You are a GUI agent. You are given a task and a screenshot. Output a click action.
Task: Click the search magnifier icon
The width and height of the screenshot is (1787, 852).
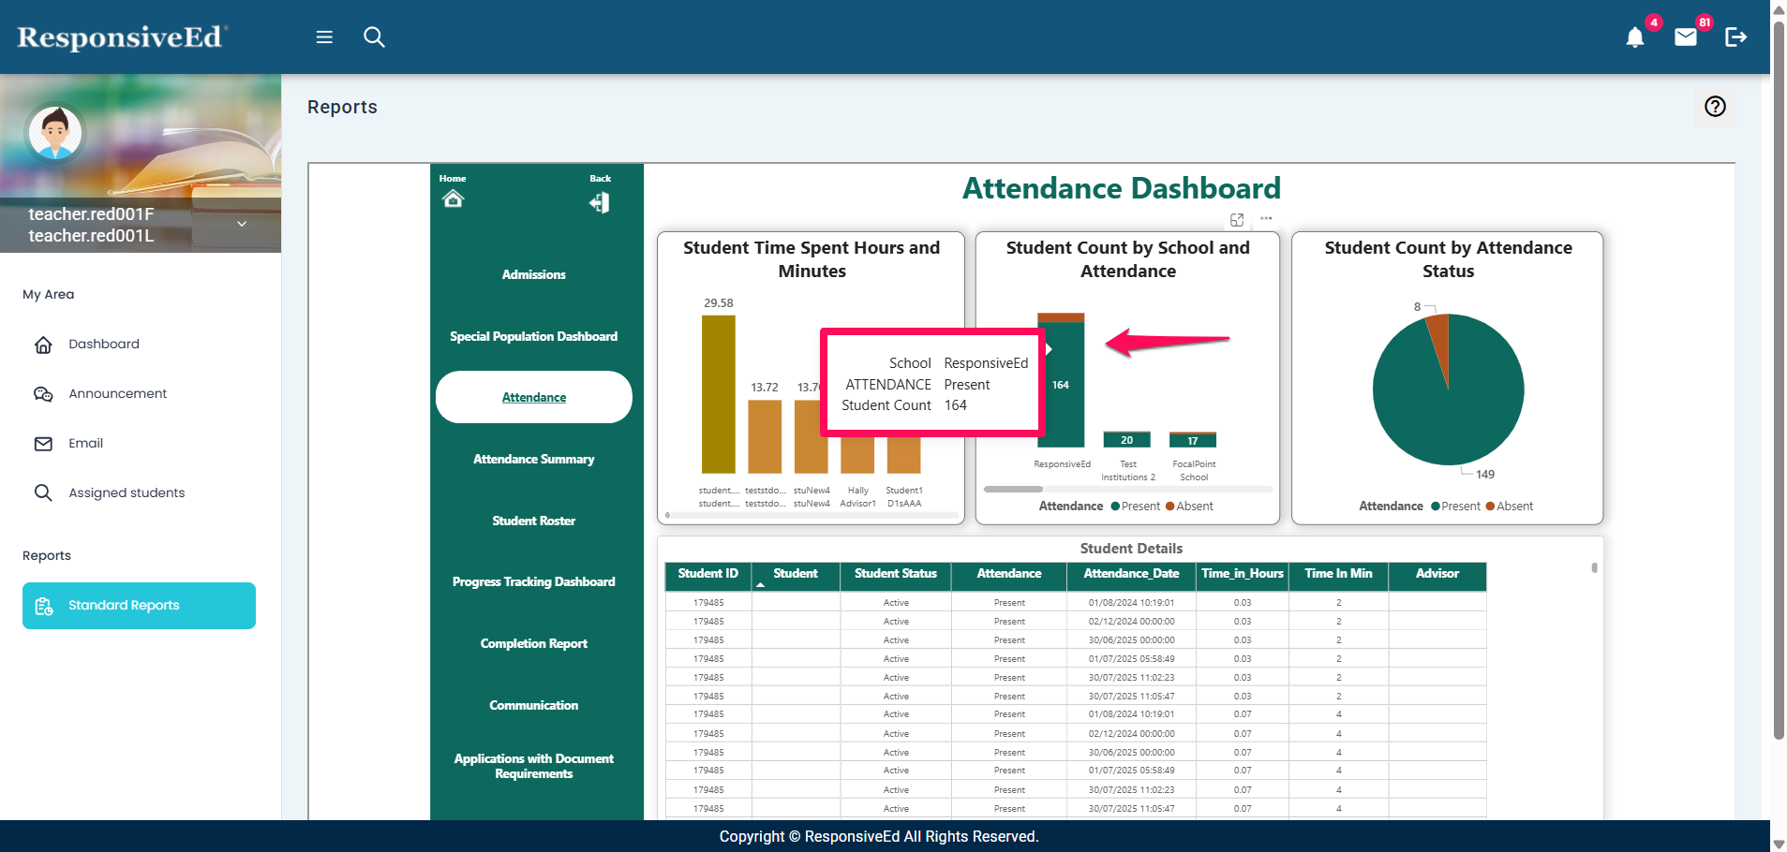[x=374, y=37]
